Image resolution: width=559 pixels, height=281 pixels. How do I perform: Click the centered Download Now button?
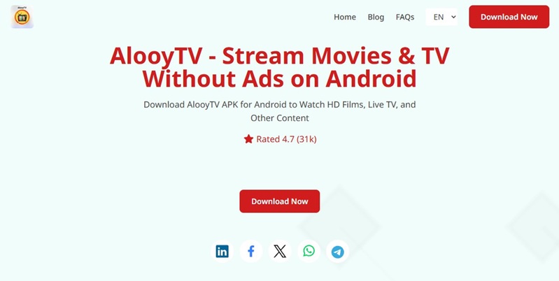point(280,201)
